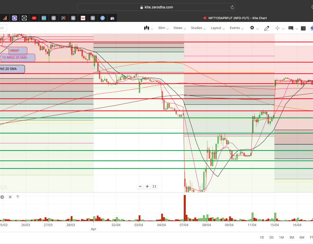Click the lock icon by kite.zerodha.com
This screenshot has height=244, width=313.
pos(141,7)
